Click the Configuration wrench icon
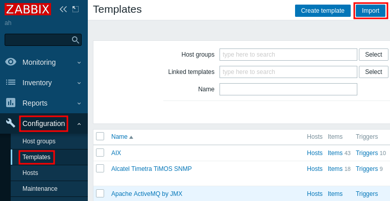Image resolution: width=390 pixels, height=201 pixels. (x=11, y=123)
